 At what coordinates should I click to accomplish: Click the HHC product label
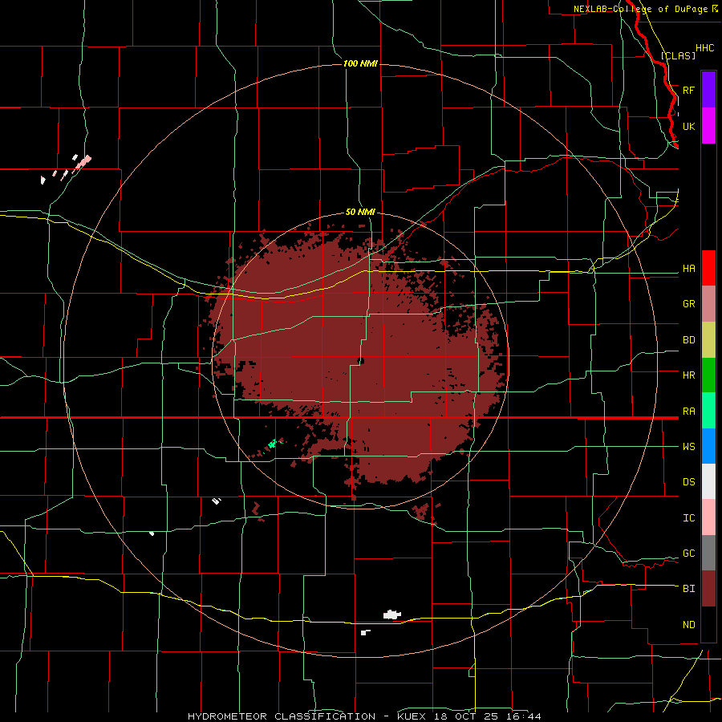click(704, 48)
